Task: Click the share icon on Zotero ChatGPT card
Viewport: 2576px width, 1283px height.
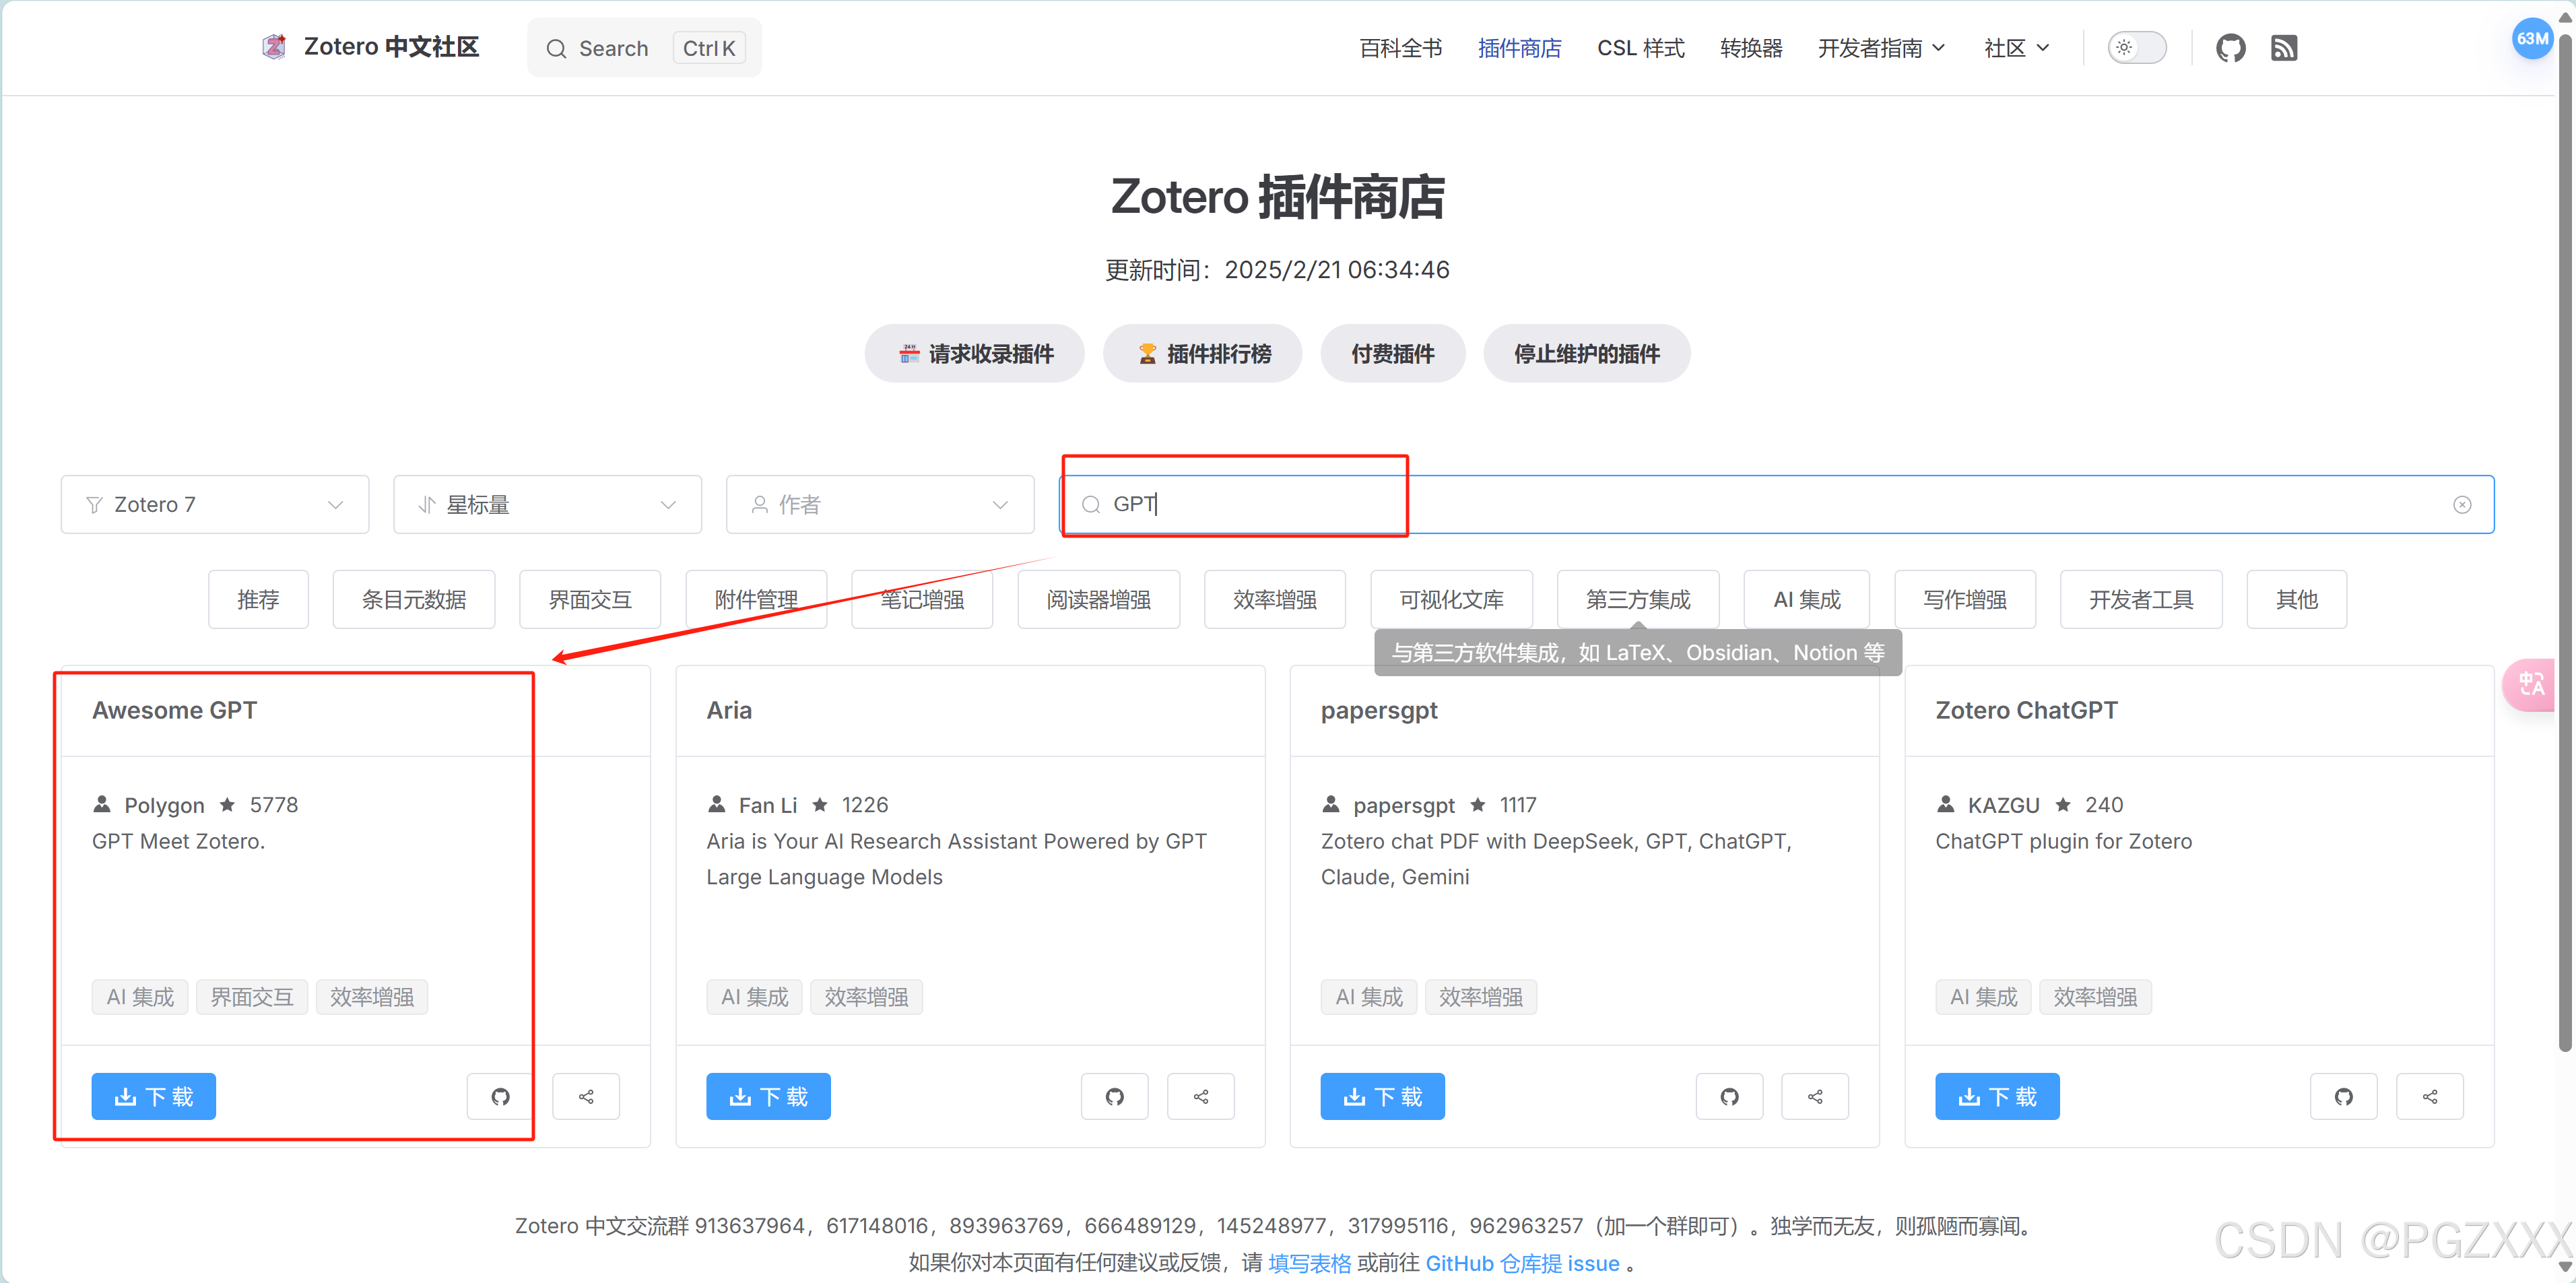Action: (2430, 1097)
